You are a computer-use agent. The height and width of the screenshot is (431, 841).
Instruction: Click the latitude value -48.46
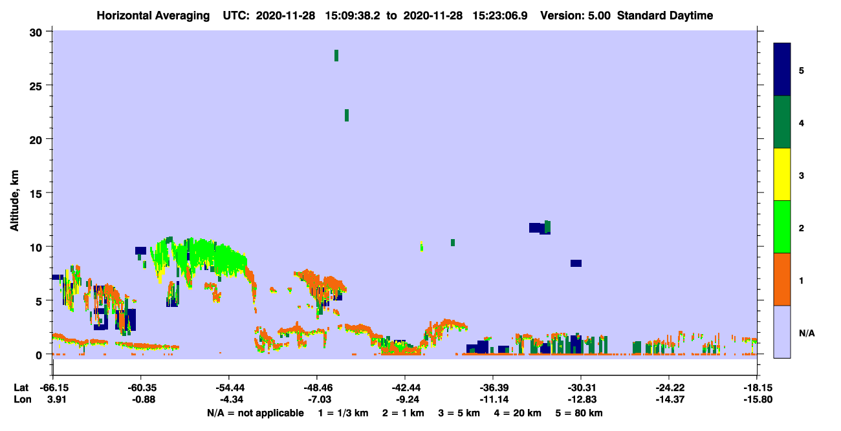pos(317,387)
